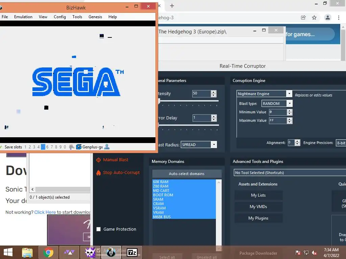Viewport: 346px width, 259px height.
Task: Click the Manual Blast button
Action: pyautogui.click(x=116, y=160)
